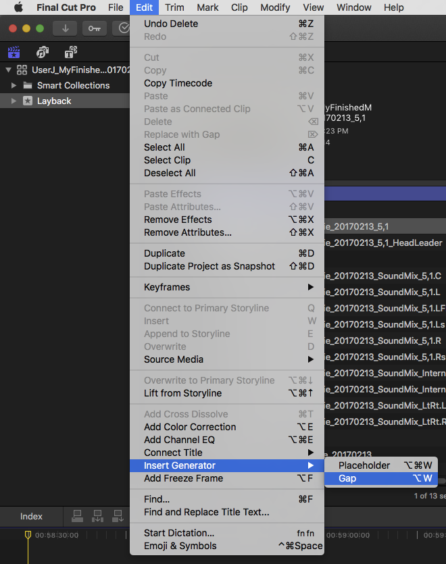This screenshot has height=564, width=446.
Task: Choose Add Color Correction
Action: click(227, 427)
